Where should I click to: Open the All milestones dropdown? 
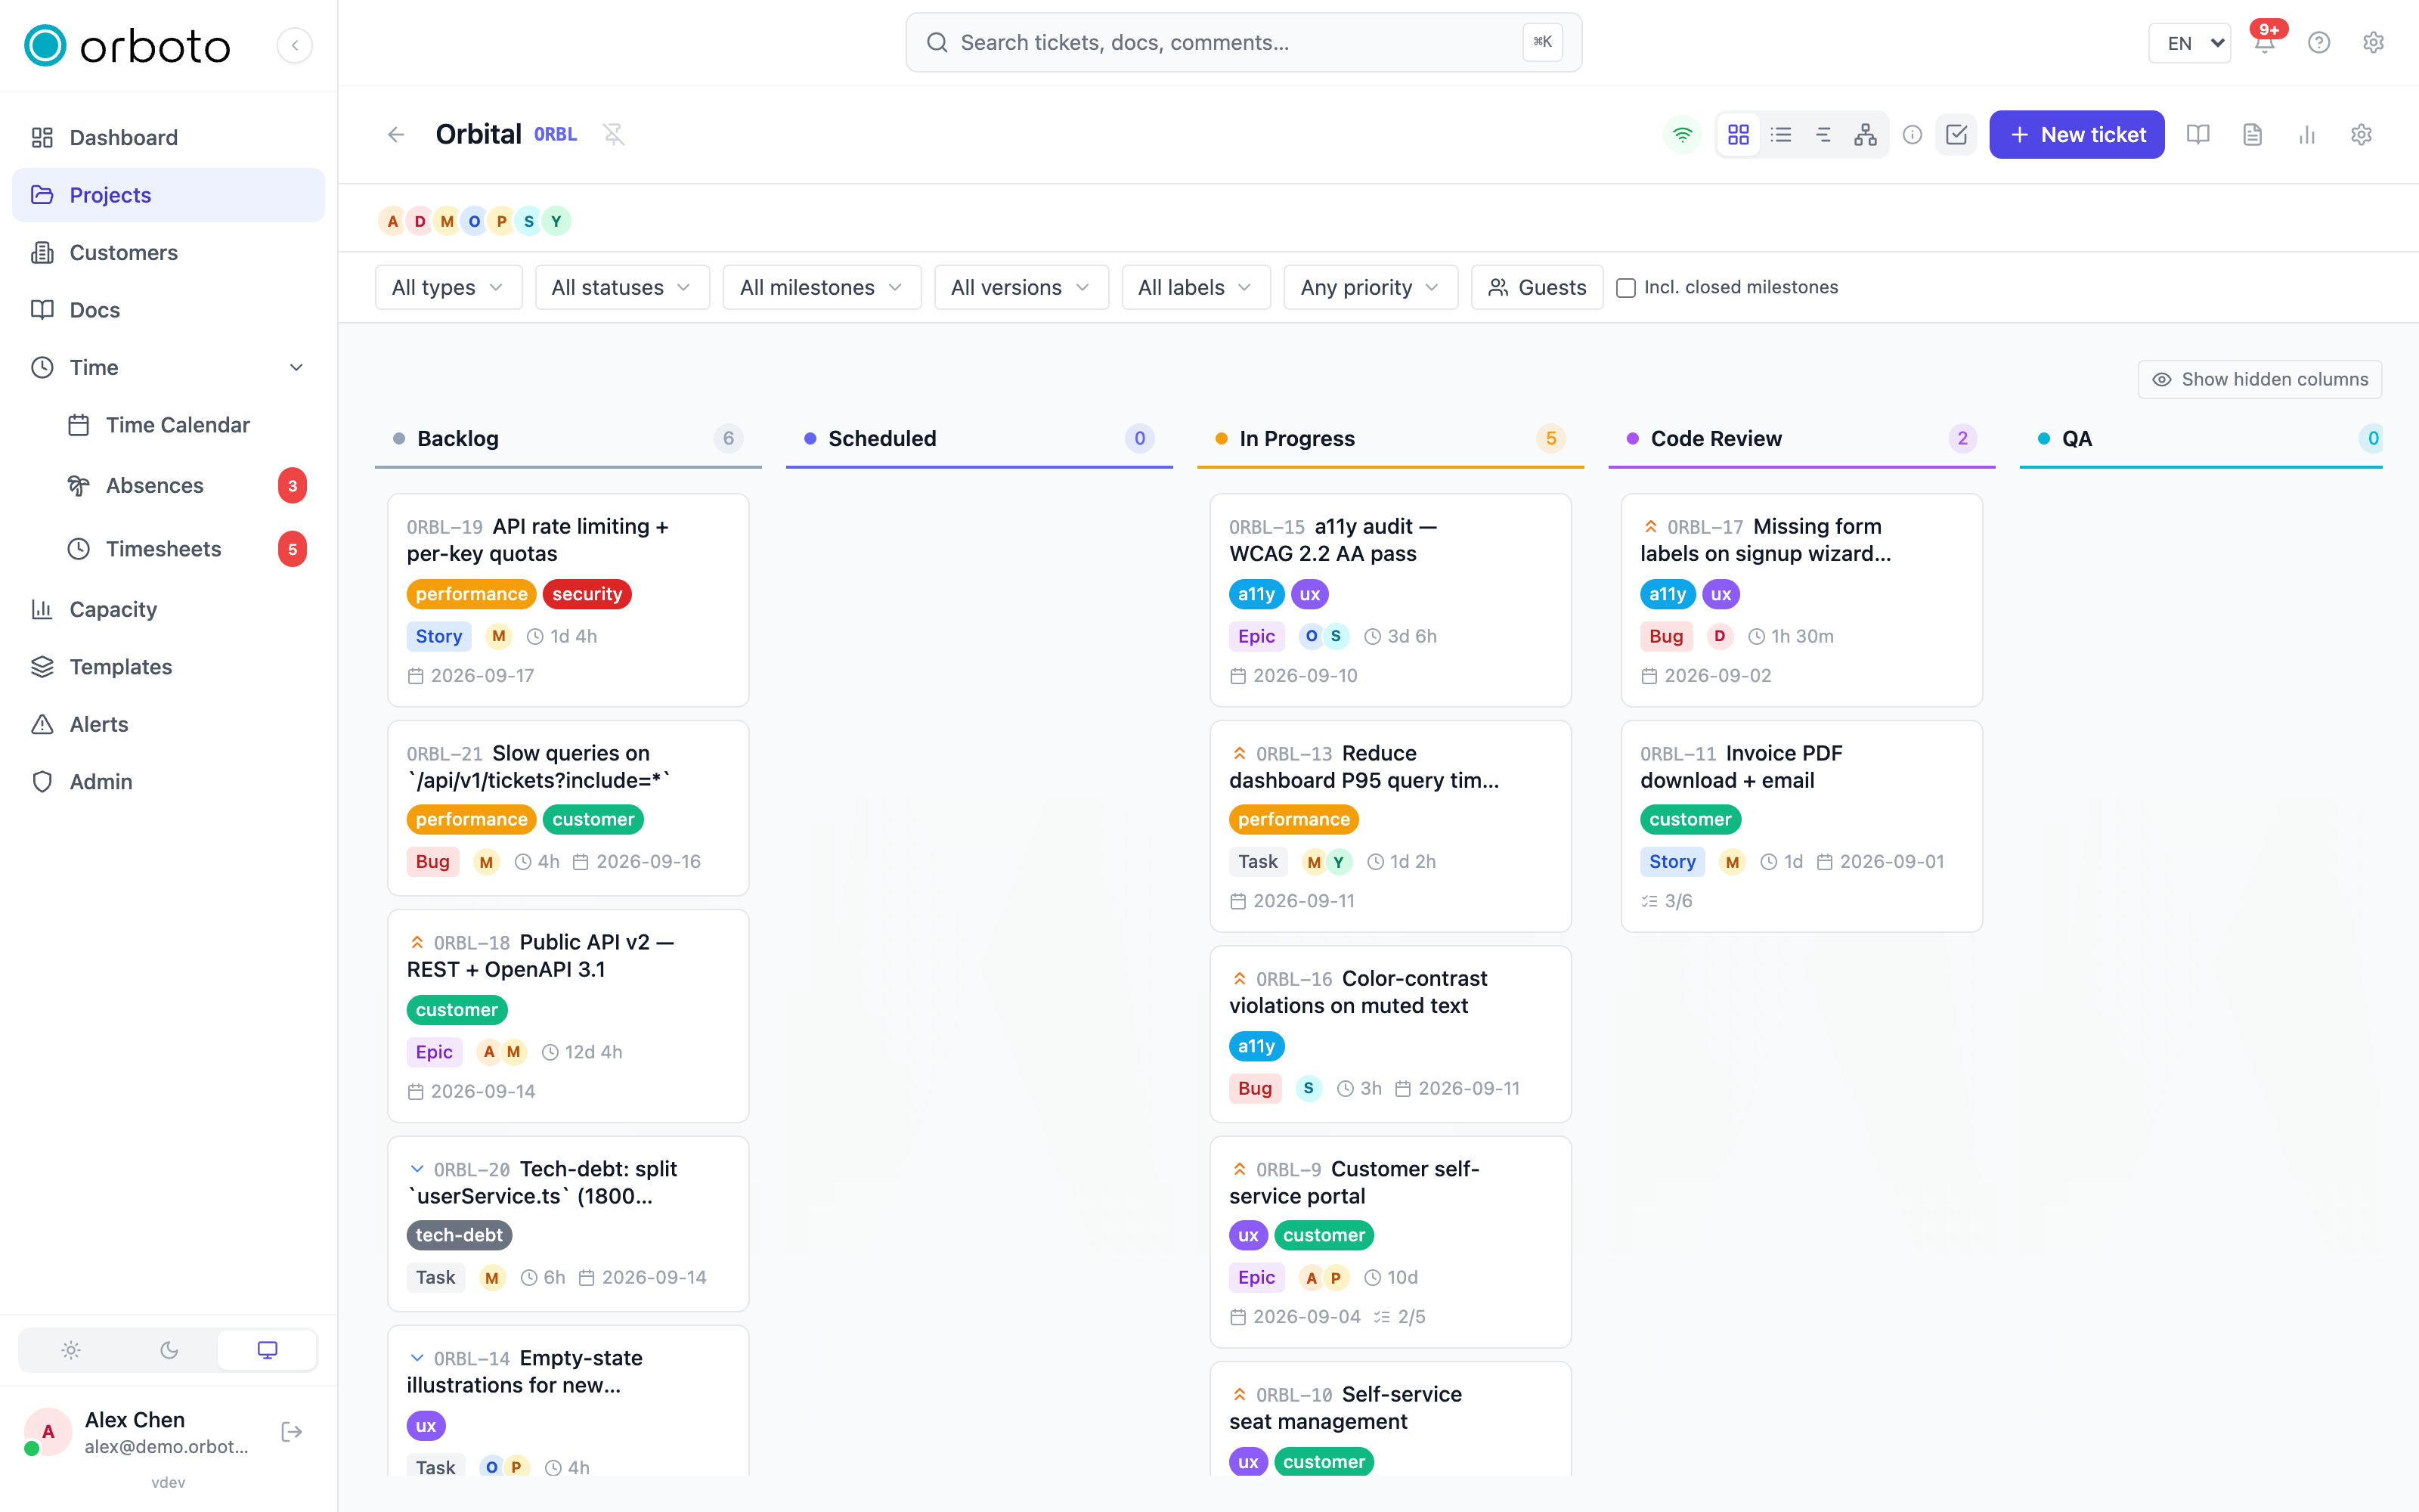[x=822, y=287]
